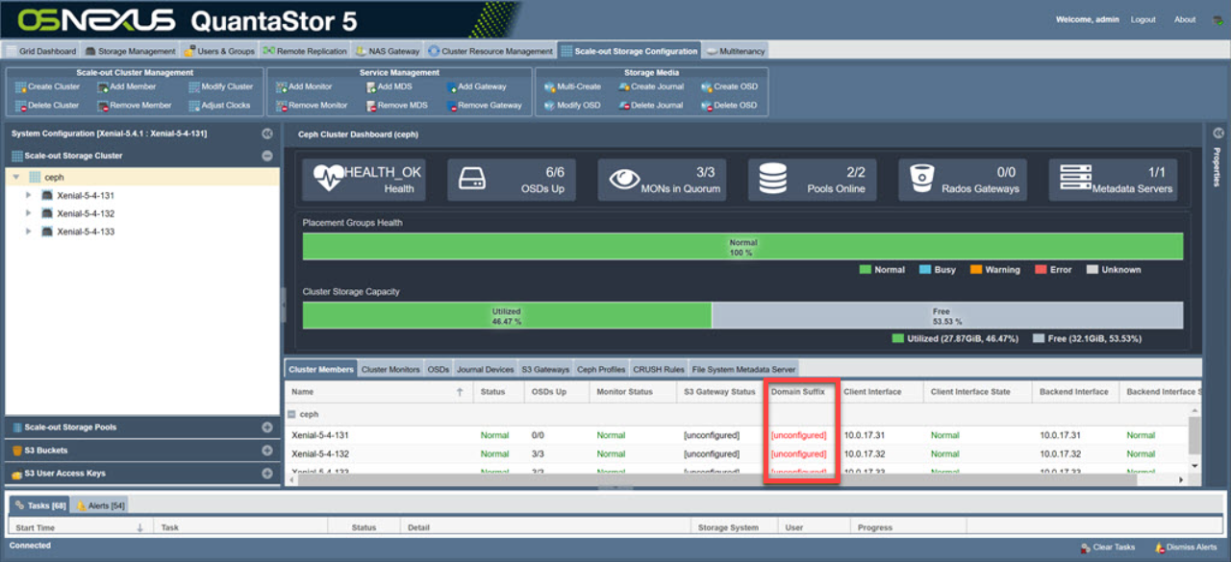Image resolution: width=1231 pixels, height=562 pixels.
Task: Click the Clear Tasks button
Action: 1107,547
